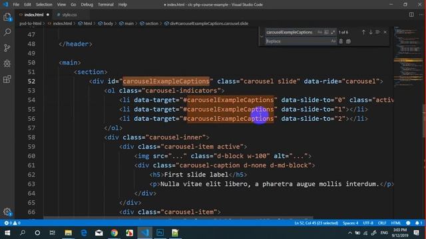Toggle Find in selection icon

tap(377, 33)
